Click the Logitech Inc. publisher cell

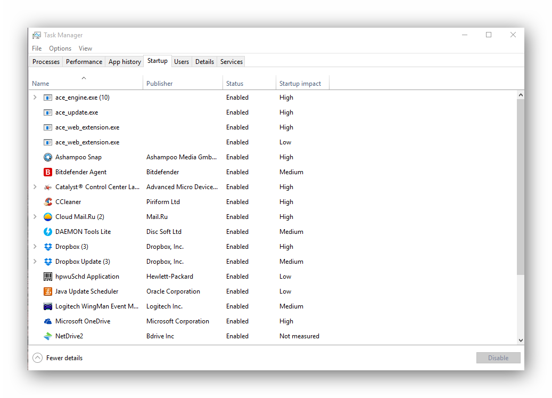pyautogui.click(x=164, y=306)
